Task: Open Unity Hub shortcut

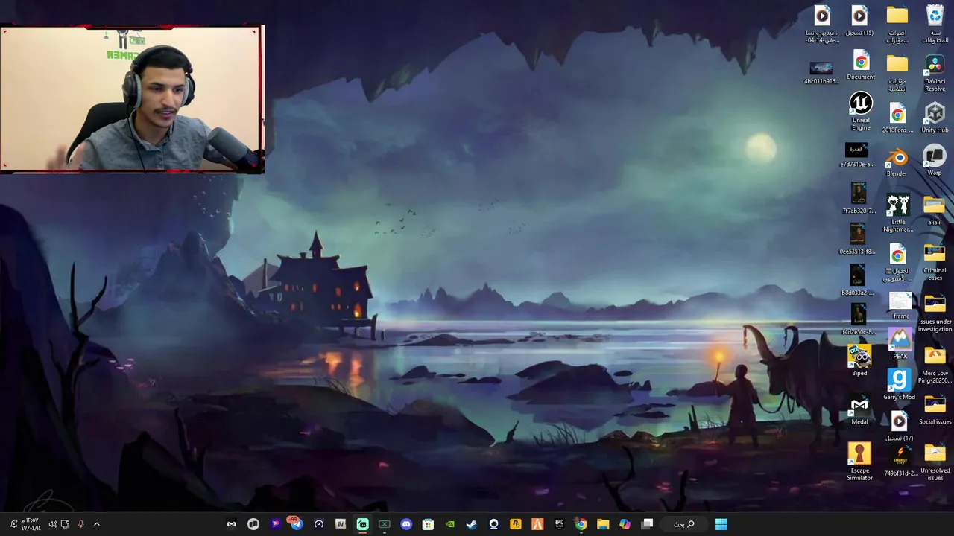Action: click(935, 118)
